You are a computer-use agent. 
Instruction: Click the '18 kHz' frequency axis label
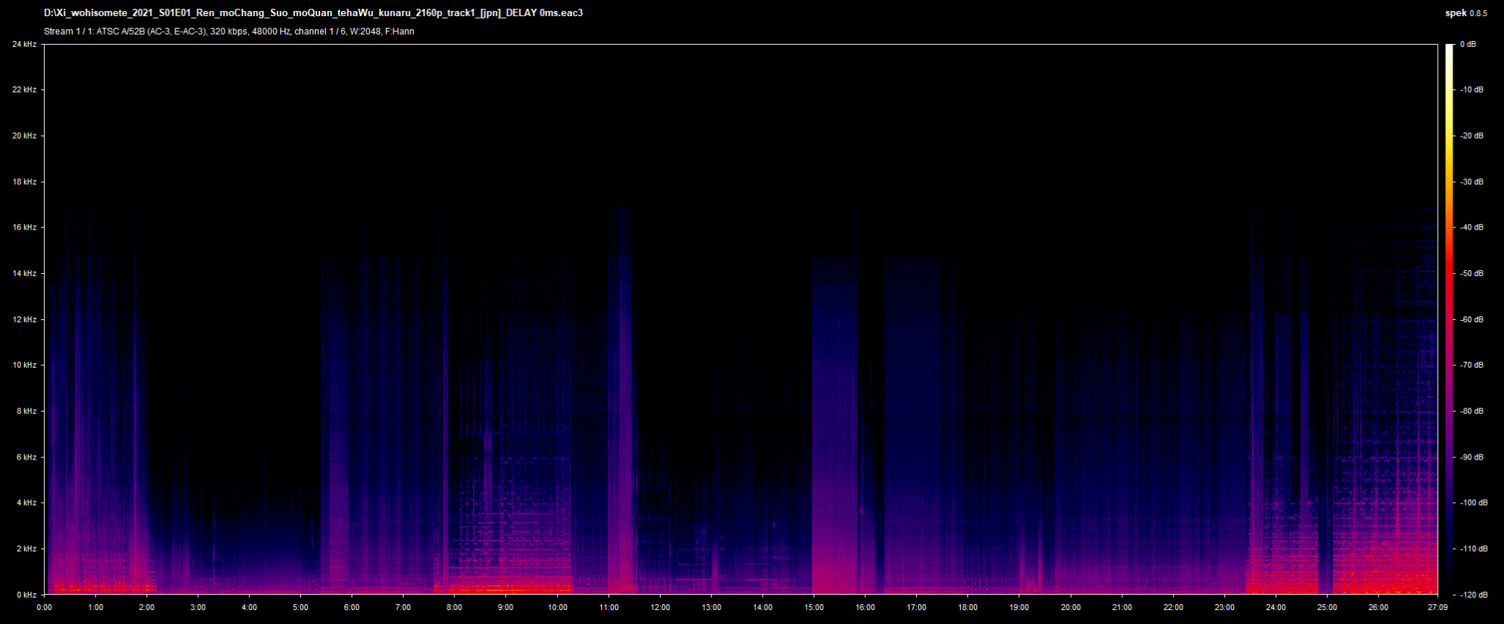pos(24,181)
